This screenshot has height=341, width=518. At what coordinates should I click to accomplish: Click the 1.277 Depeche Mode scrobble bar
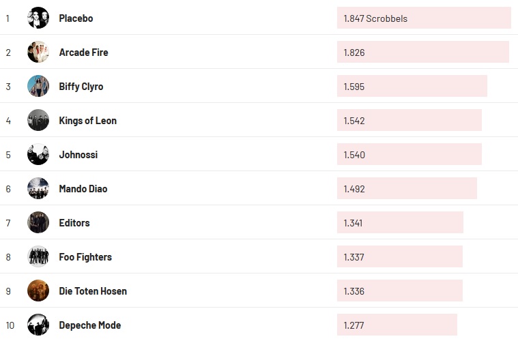[397, 325]
